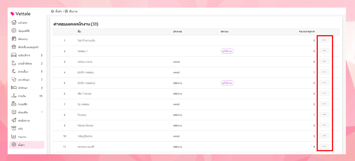Open ส่วนเสริม add-ons menu item
This screenshot has height=161, width=355.
pos(27,112)
